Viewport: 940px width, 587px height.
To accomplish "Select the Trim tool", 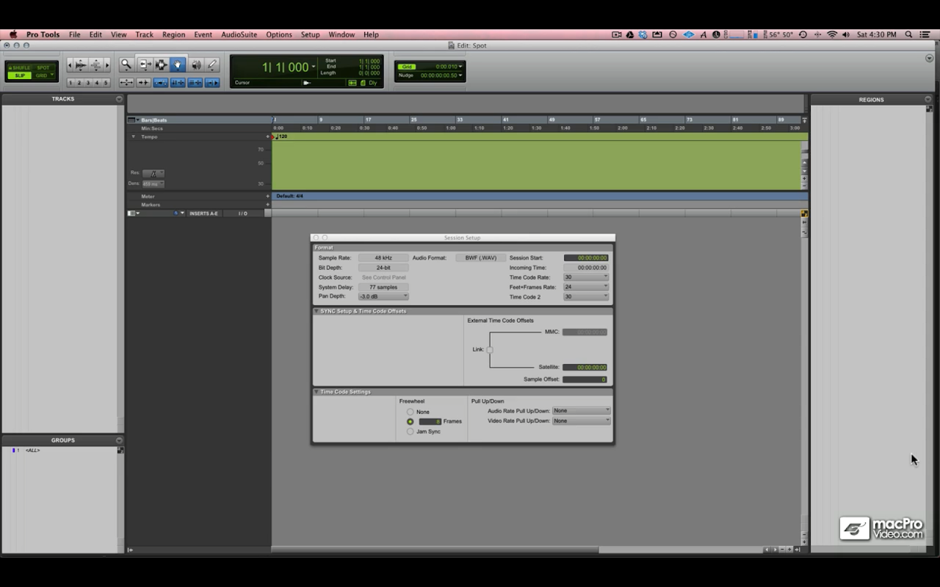I will point(145,65).
